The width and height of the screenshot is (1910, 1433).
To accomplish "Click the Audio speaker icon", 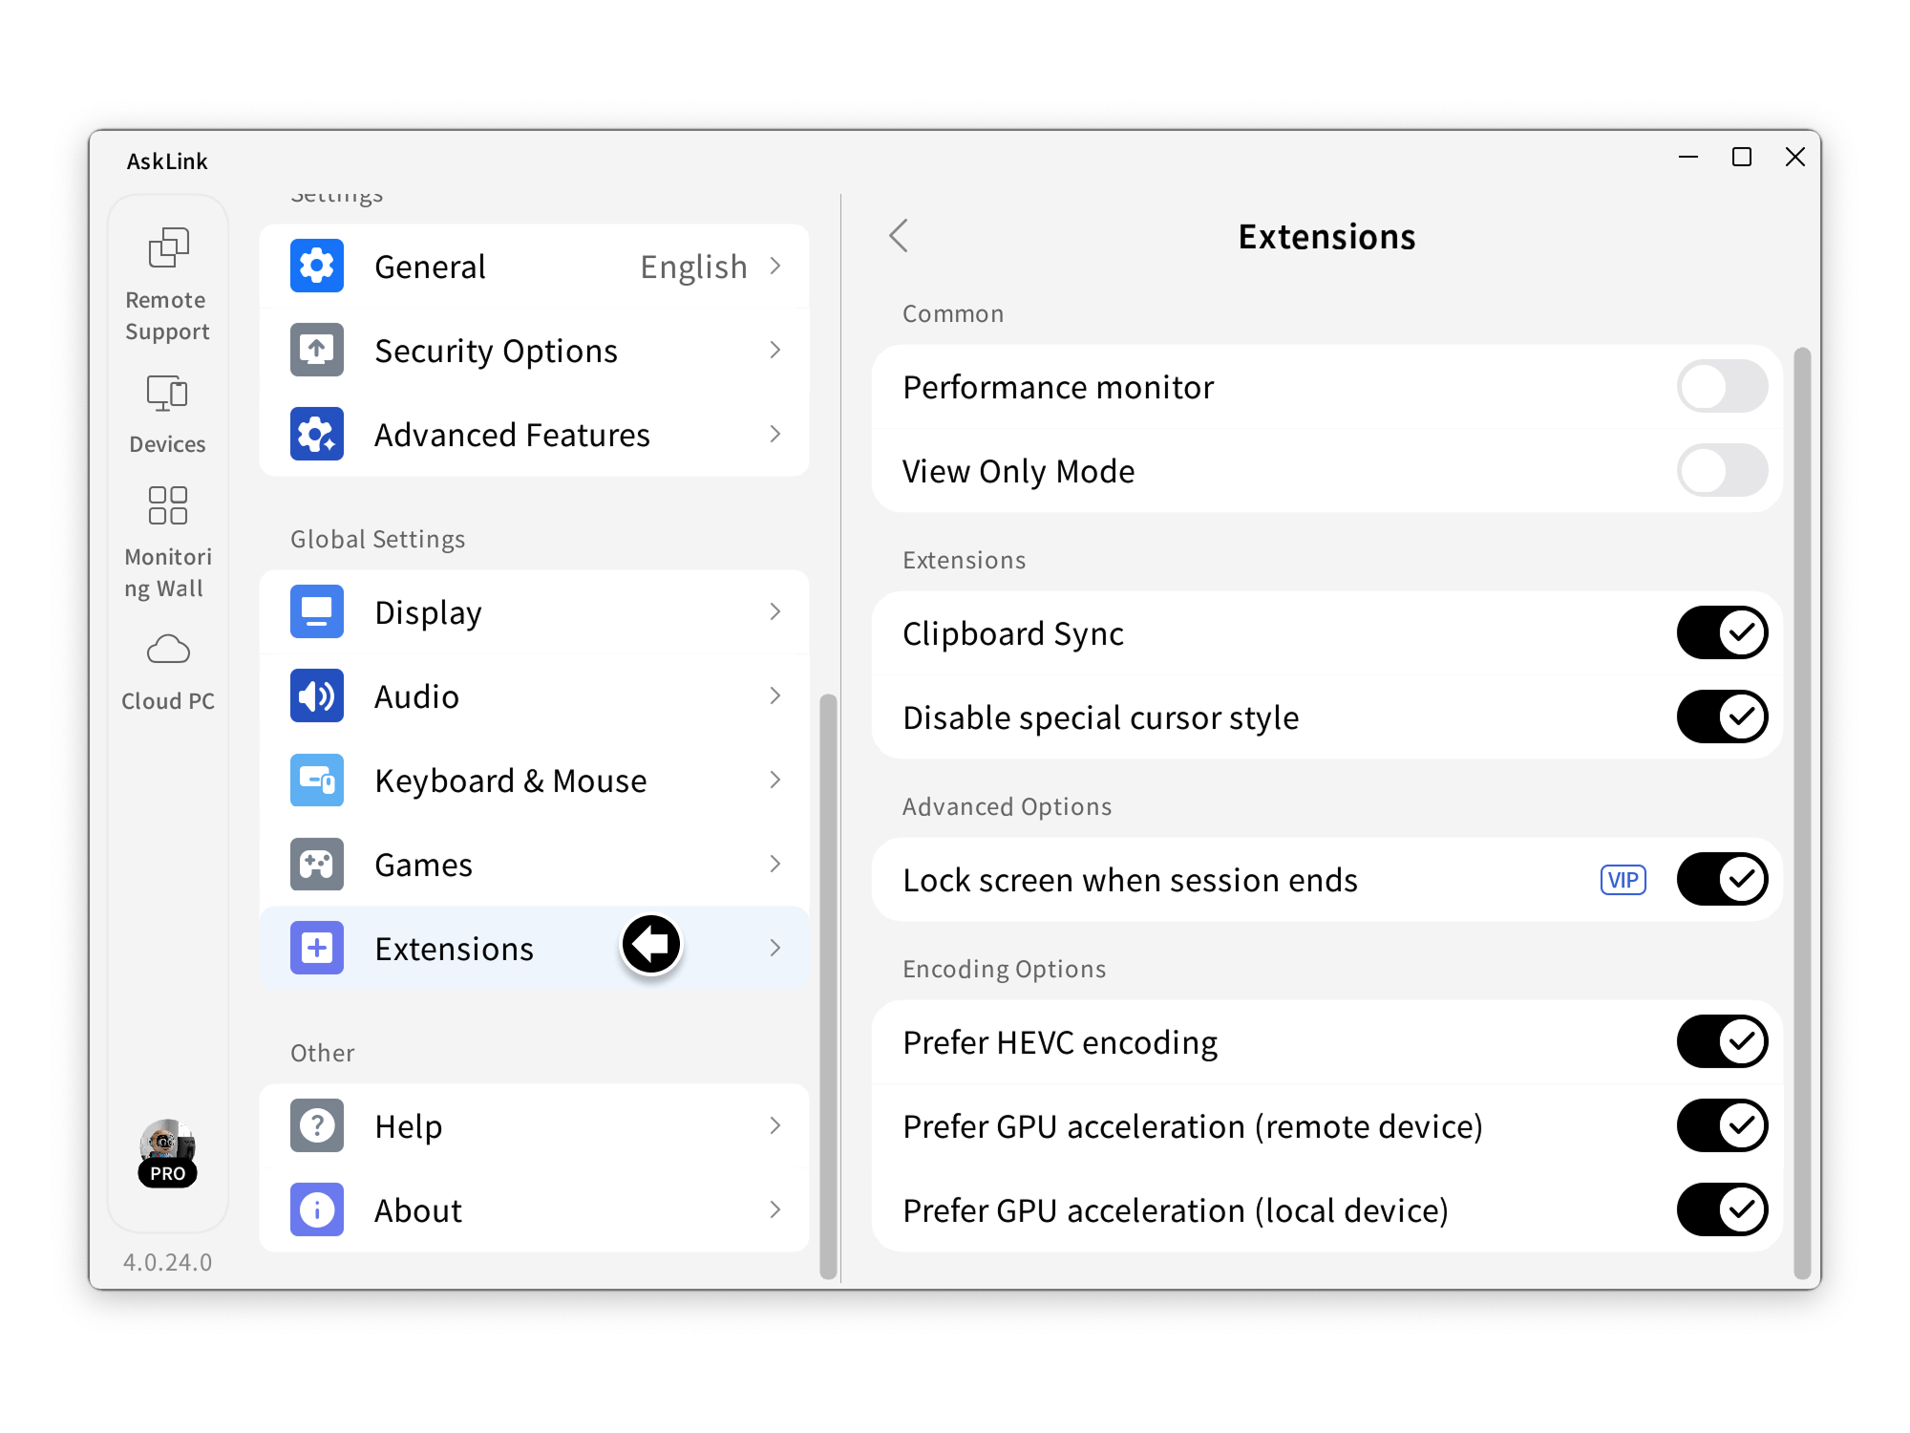I will 317,696.
